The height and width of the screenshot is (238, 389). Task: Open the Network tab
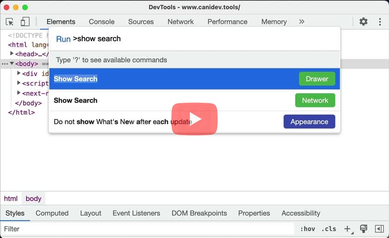[180, 22]
